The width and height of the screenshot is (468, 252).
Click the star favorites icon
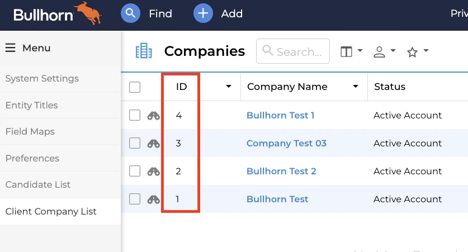412,52
